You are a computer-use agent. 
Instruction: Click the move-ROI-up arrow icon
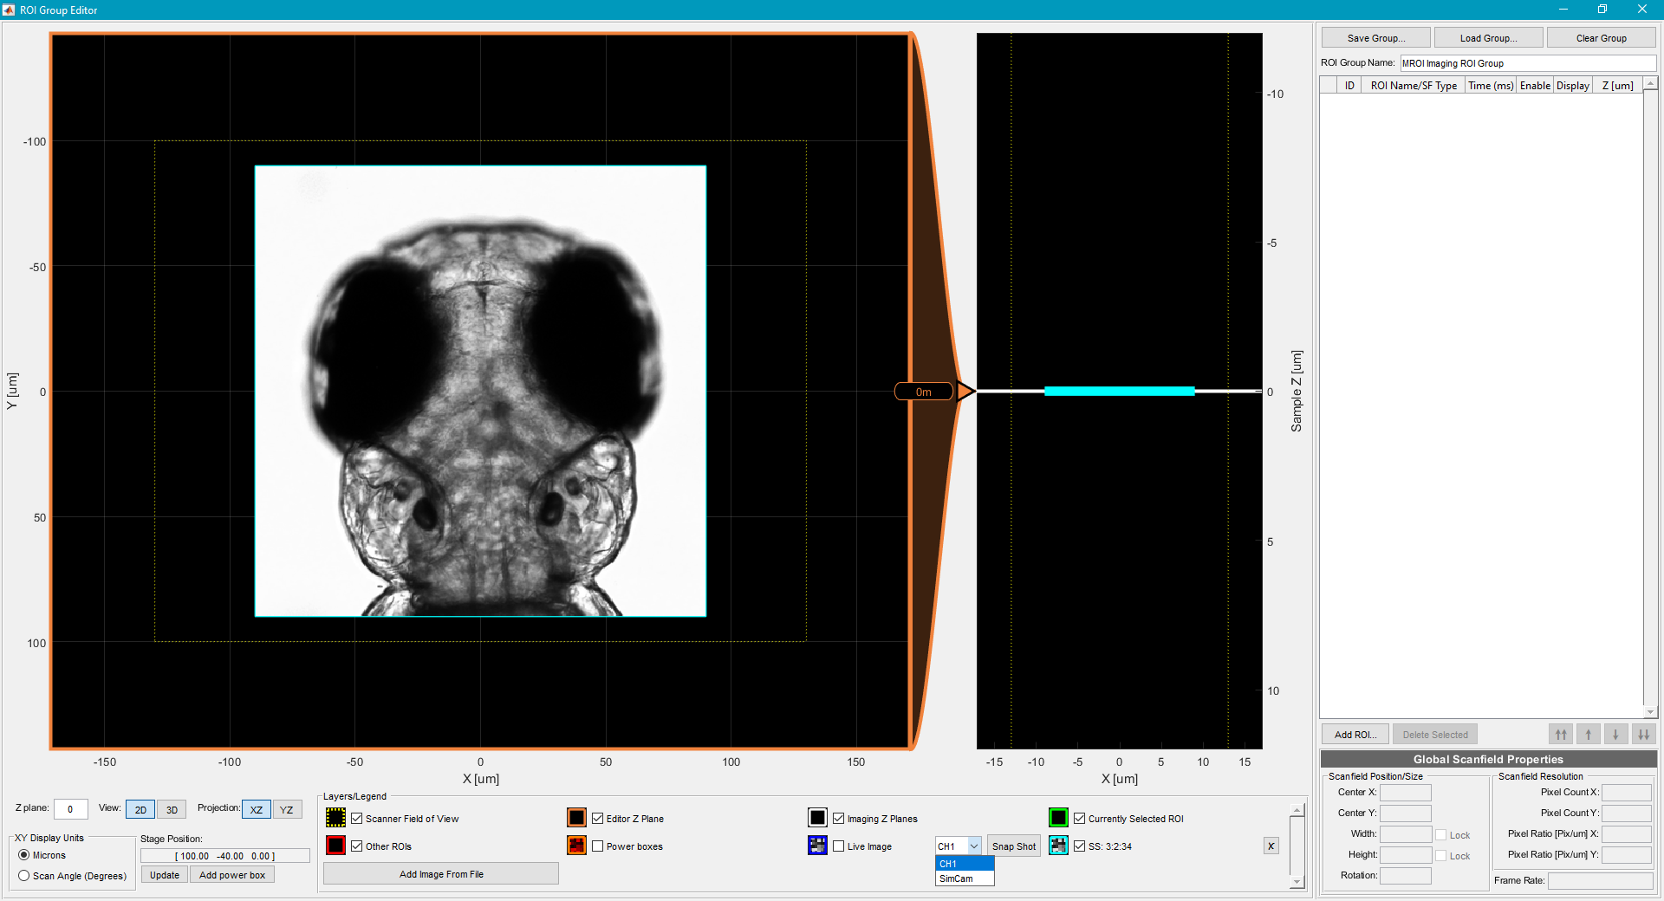coord(1588,734)
